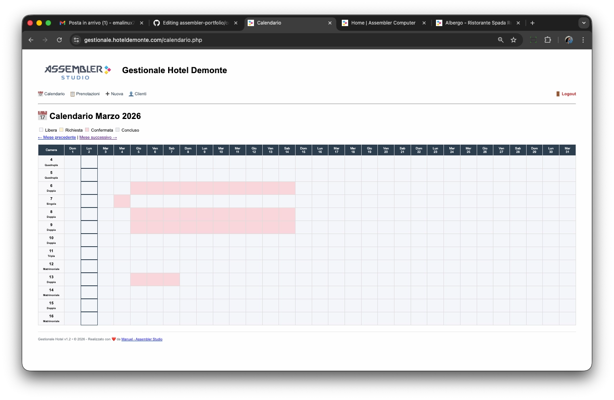The image size is (614, 400).
Task: Open the browser extensions puzzle icon
Action: [x=548, y=40]
